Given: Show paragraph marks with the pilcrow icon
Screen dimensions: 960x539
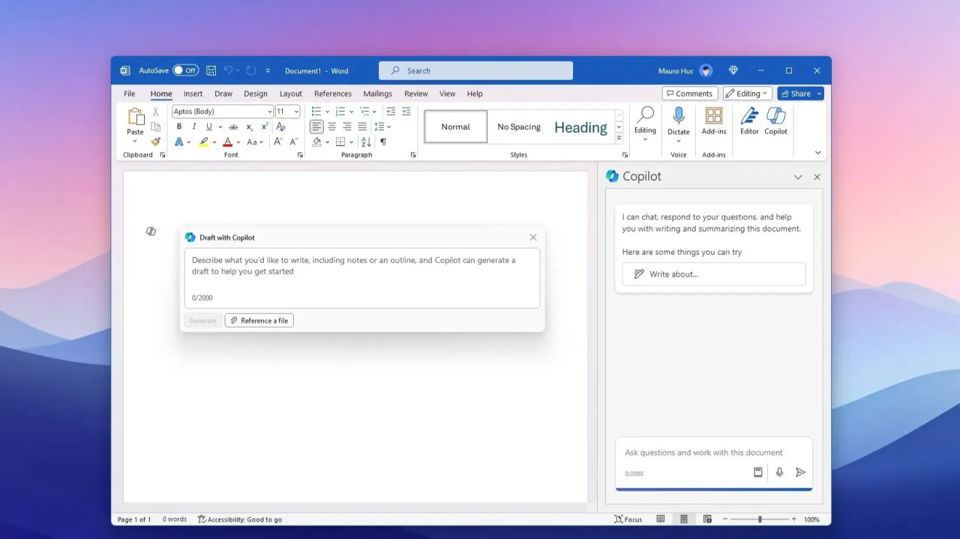Looking at the screenshot, I should click(x=383, y=142).
